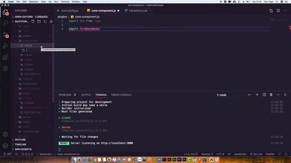Open the editor more actions menu
Image resolution: width=291 pixels, height=163 pixels.
pos(285,11)
